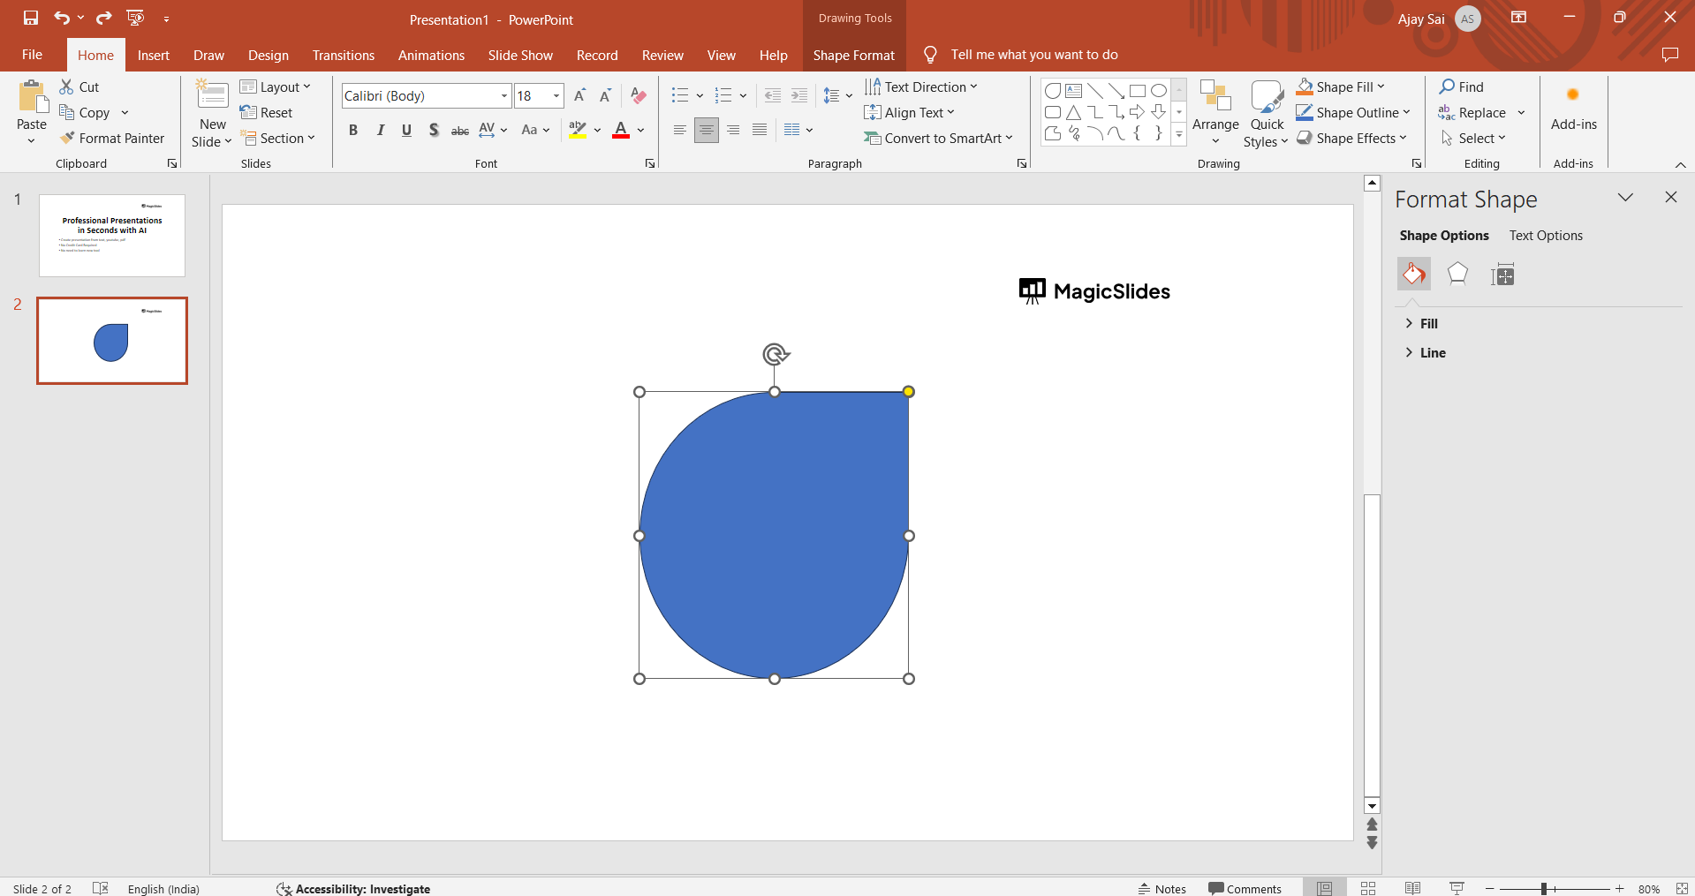
Task: Click the Increase Font Size icon
Action: (579, 96)
